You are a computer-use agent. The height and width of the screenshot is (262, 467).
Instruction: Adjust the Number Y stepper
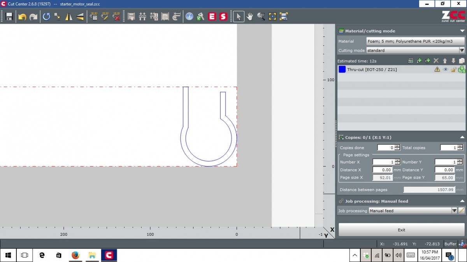[460, 162]
